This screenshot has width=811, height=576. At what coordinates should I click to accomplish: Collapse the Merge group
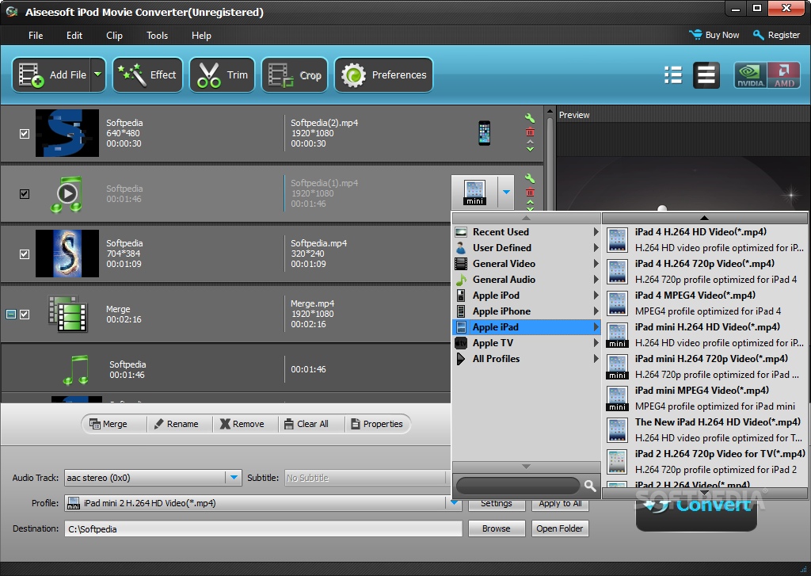coord(11,314)
